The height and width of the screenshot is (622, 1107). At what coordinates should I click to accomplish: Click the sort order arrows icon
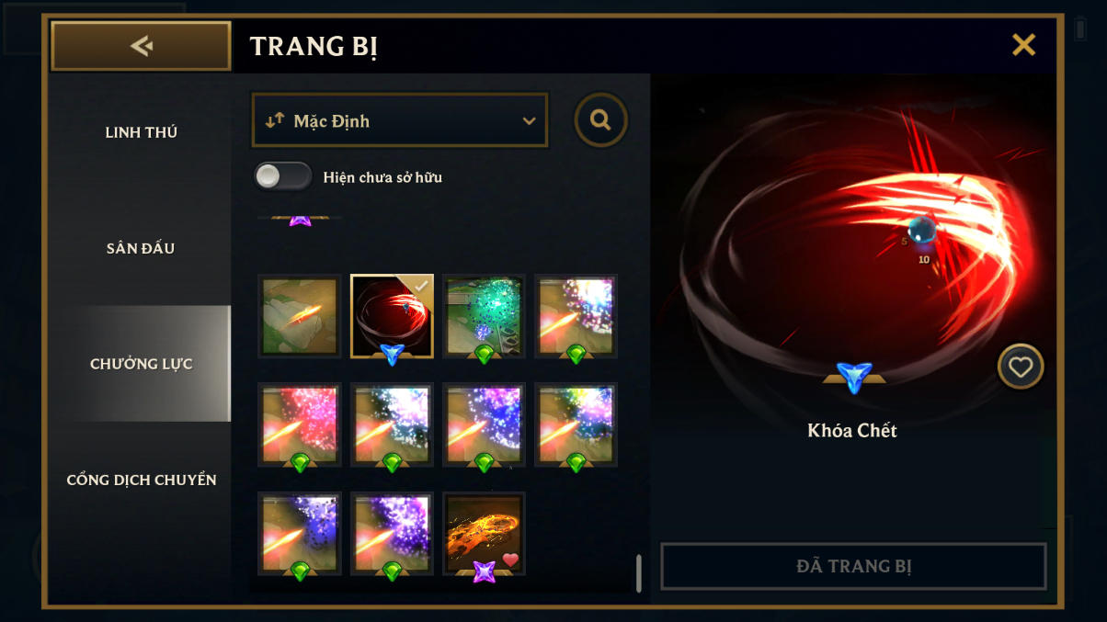coord(274,120)
